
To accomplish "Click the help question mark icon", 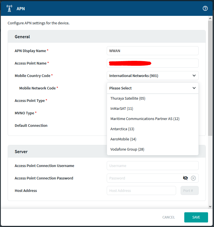I will tap(205, 8).
